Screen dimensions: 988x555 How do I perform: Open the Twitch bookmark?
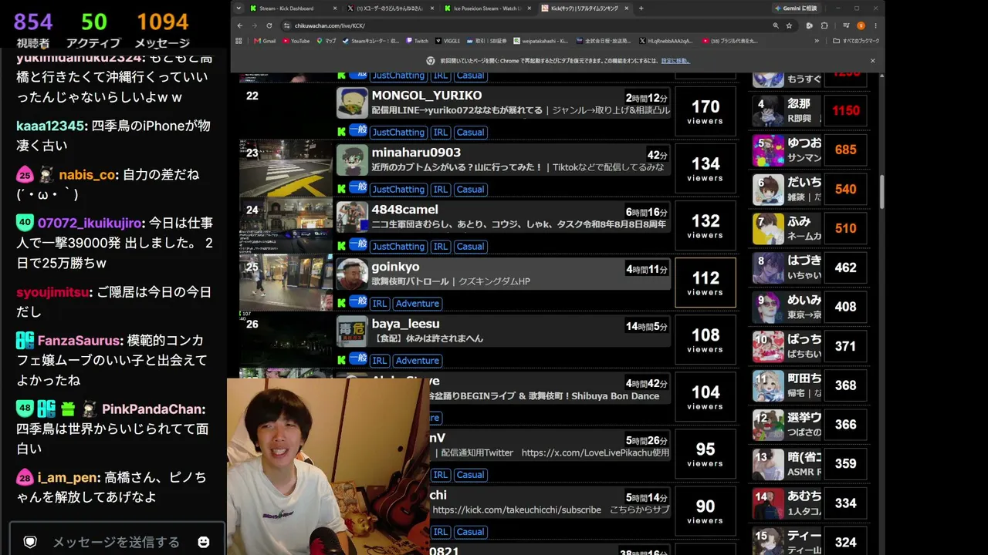[417, 41]
